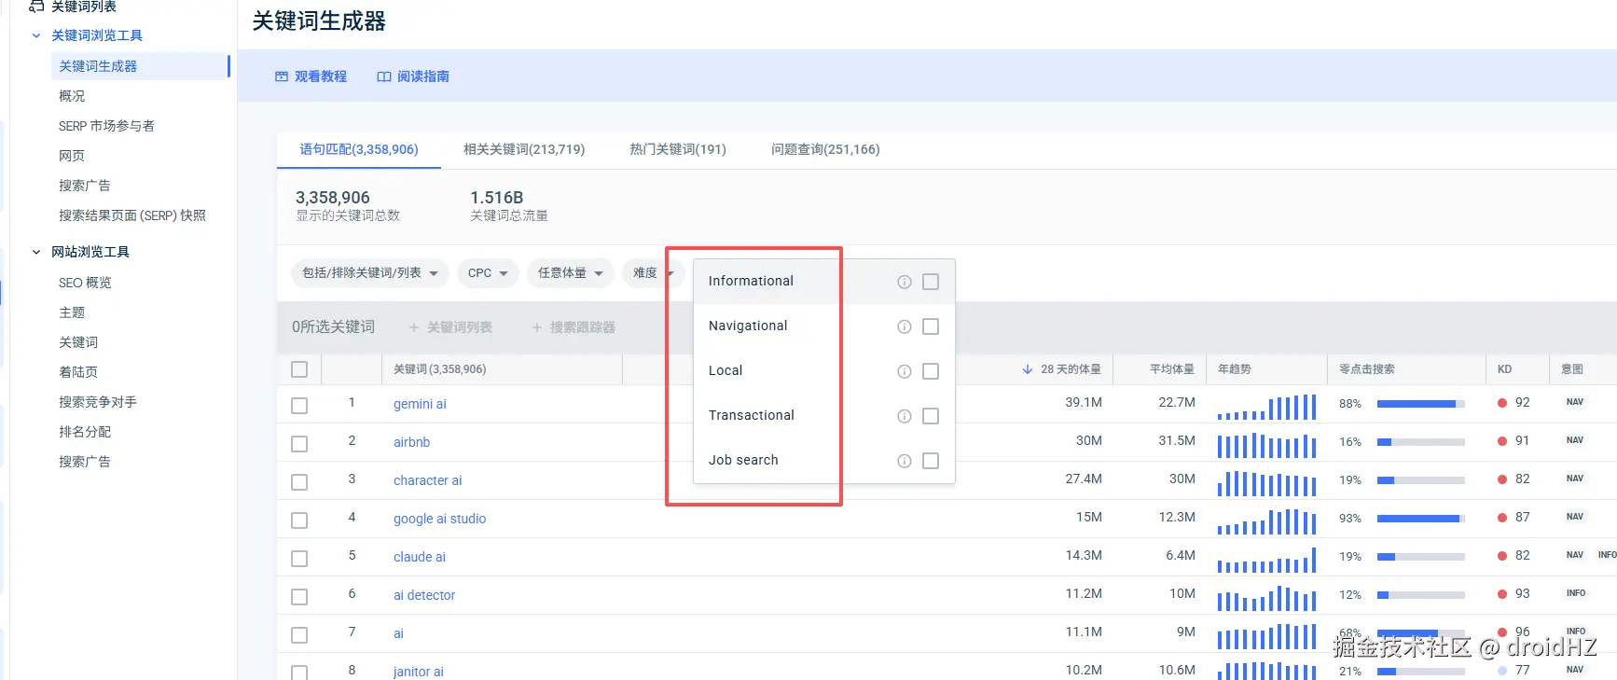Viewport: 1617px width, 680px height.
Task: Check the Informational intent checkbox
Action: coord(931,282)
